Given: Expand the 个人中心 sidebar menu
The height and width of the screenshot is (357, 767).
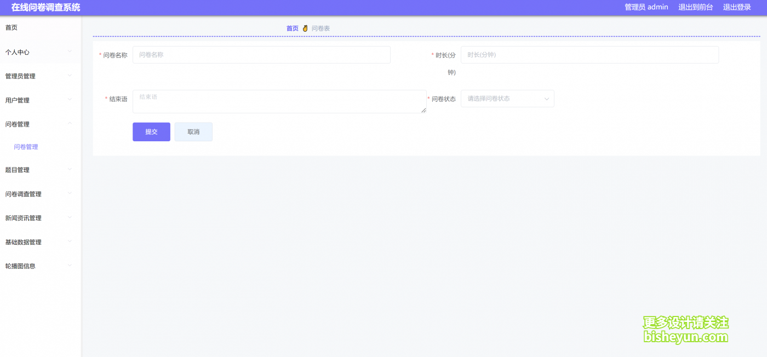Looking at the screenshot, I should [x=18, y=52].
